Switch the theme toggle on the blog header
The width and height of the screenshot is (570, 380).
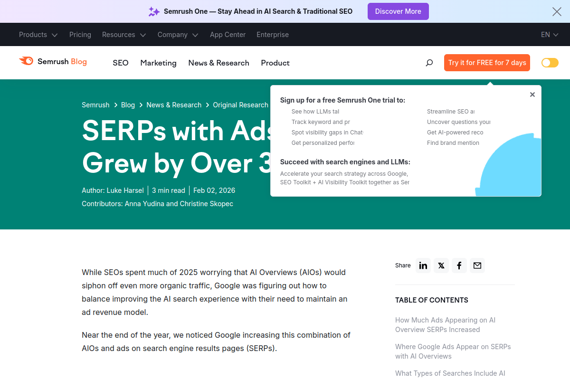coord(550,62)
